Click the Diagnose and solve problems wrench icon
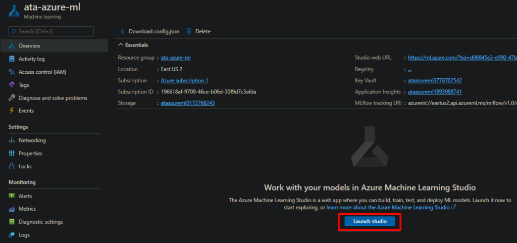 pos(12,98)
